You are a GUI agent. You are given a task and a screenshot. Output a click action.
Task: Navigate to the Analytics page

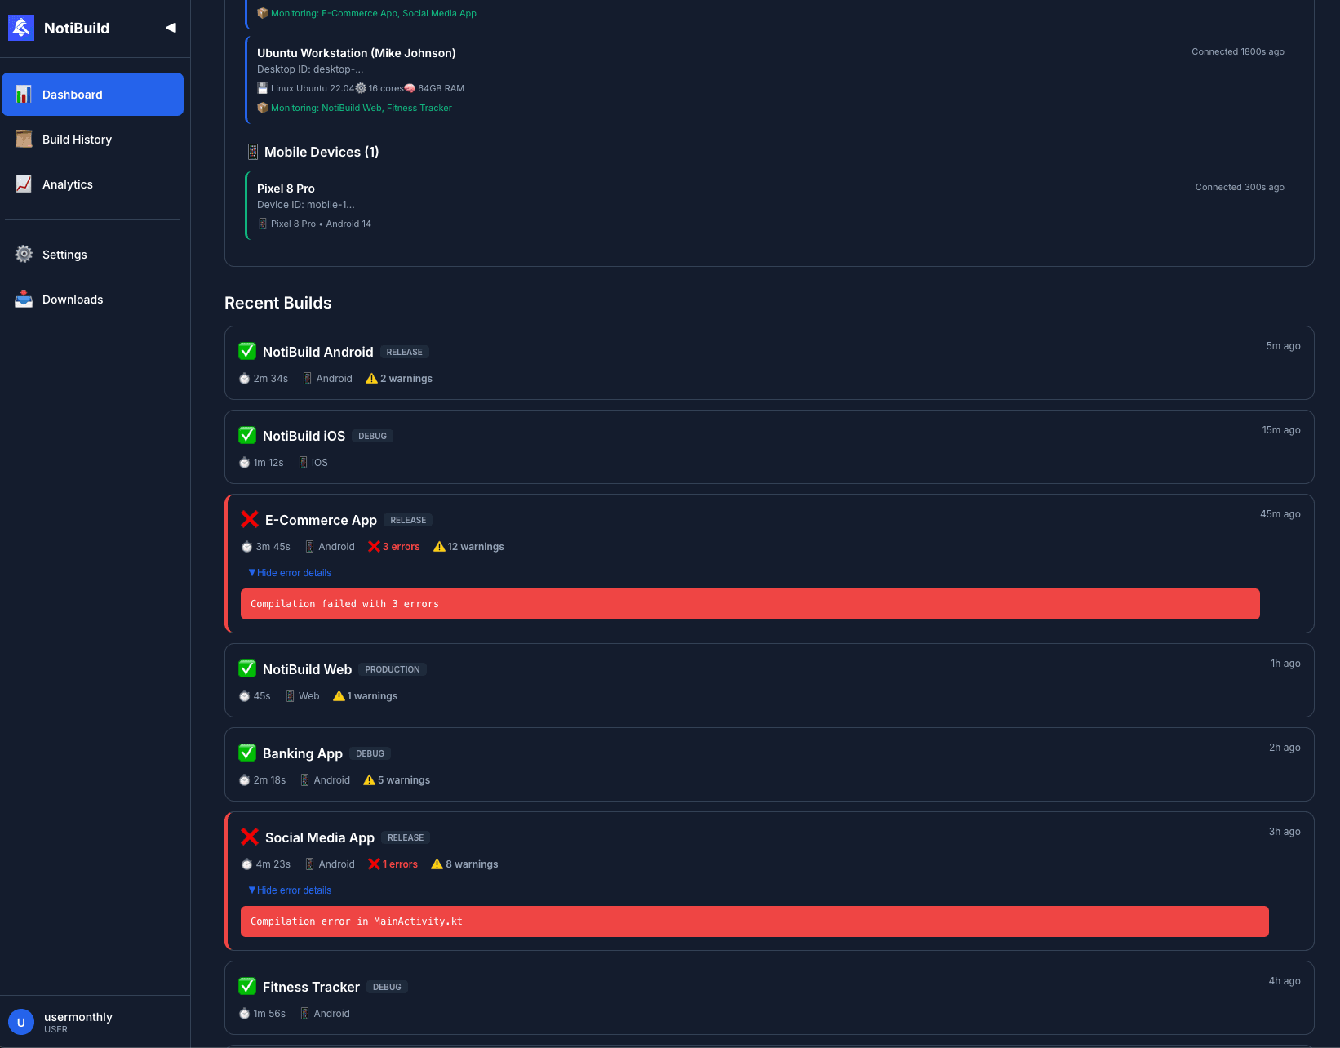67,184
